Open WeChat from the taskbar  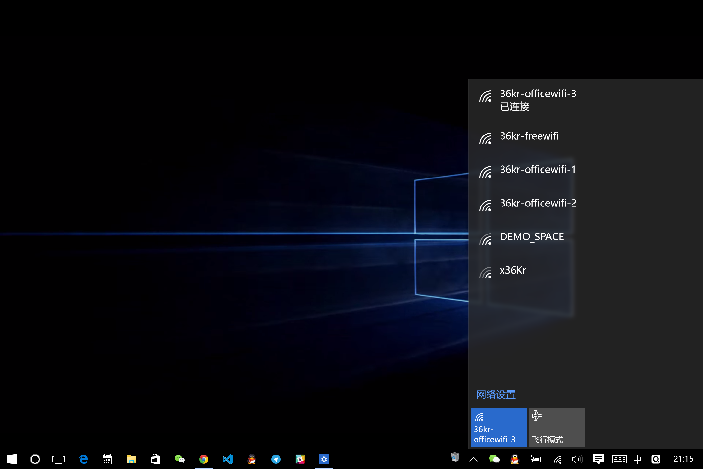(x=179, y=459)
